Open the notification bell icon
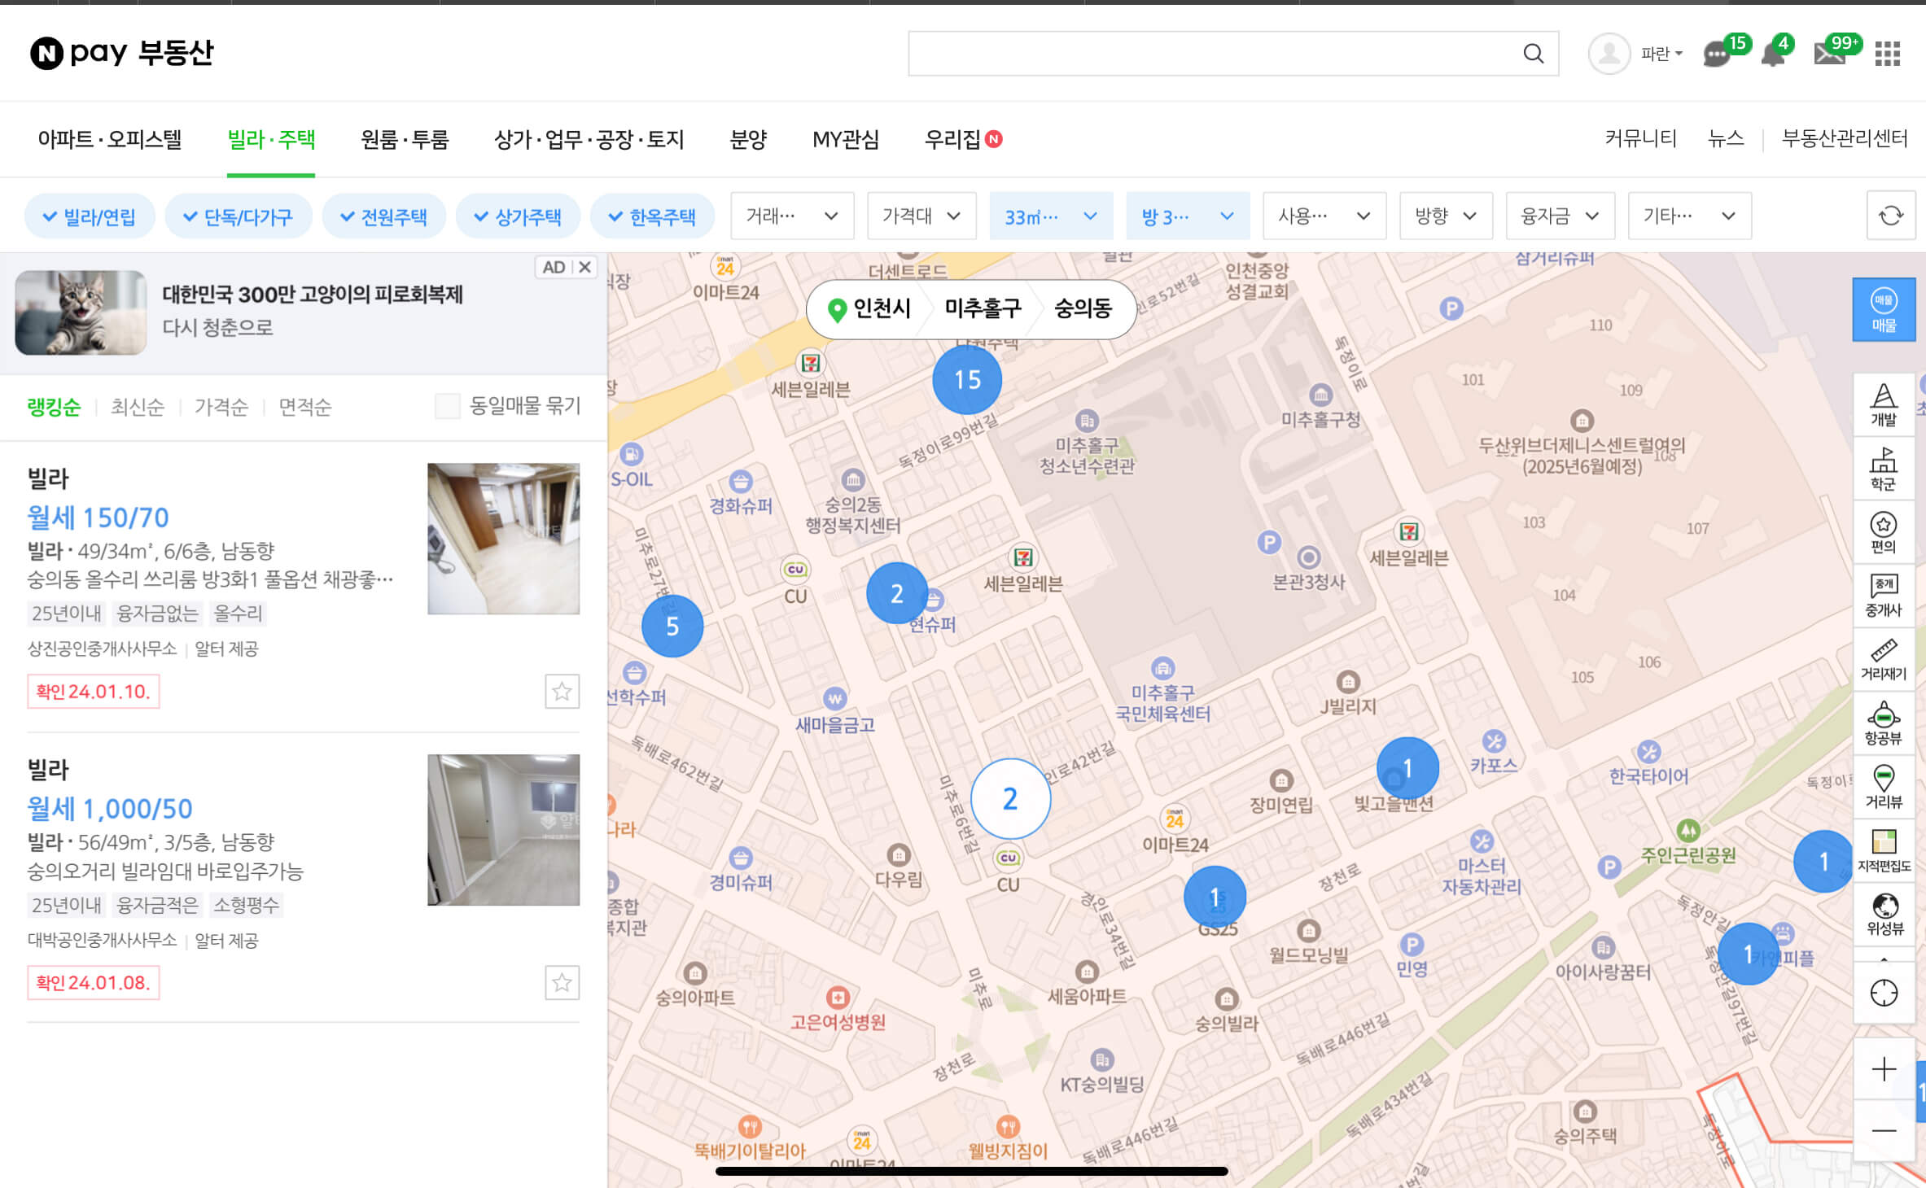This screenshot has width=1926, height=1188. (x=1772, y=55)
